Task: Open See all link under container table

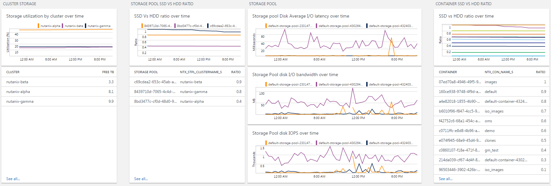Action: [x=446, y=179]
